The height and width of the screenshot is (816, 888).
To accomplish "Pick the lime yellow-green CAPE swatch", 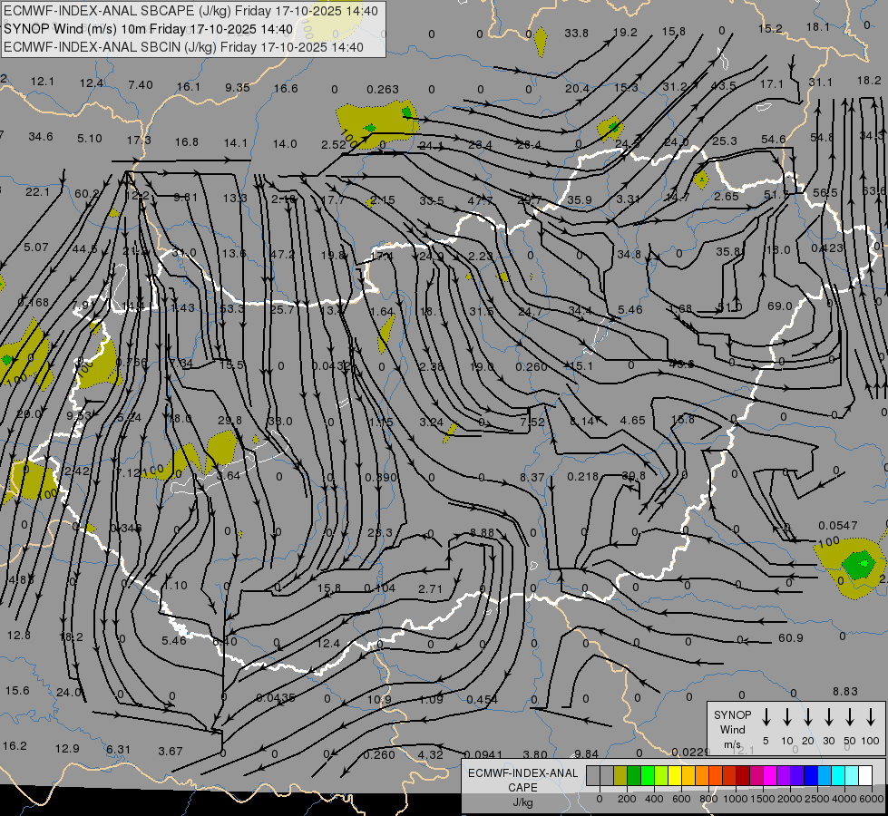I will tap(661, 776).
